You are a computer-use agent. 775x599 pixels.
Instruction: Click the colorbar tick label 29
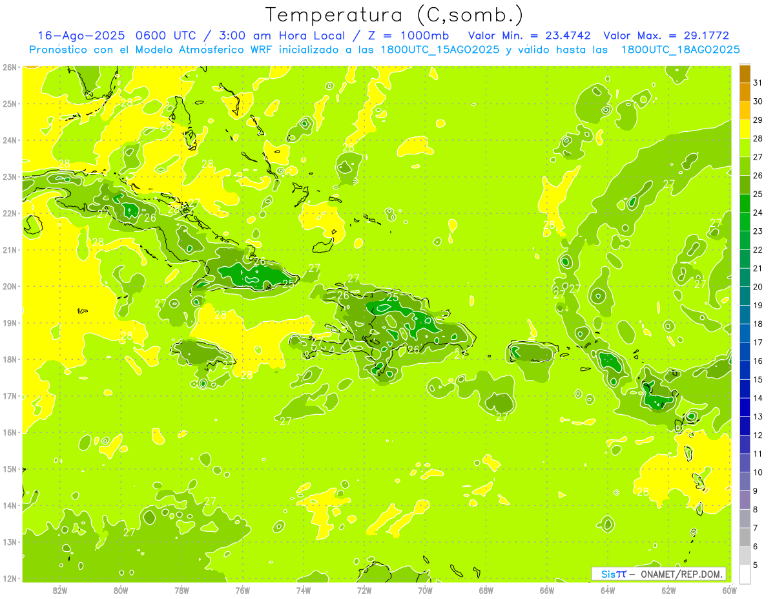pyautogui.click(x=758, y=120)
